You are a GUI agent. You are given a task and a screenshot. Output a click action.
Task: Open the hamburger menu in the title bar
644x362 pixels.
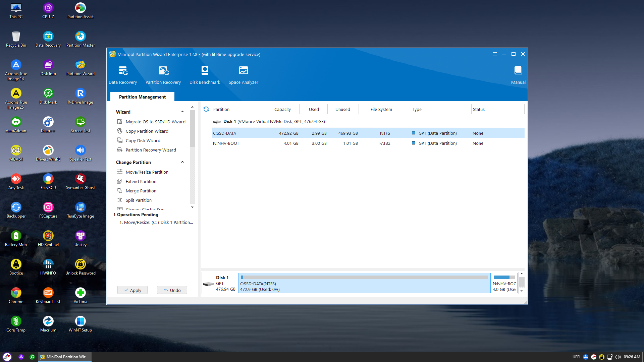494,54
